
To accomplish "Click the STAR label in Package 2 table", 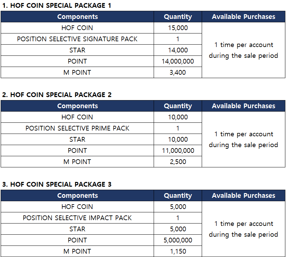I will [77, 139].
